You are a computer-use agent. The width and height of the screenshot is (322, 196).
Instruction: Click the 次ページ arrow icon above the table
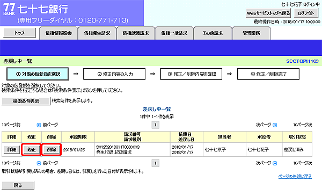pyautogui.click(x=275, y=125)
